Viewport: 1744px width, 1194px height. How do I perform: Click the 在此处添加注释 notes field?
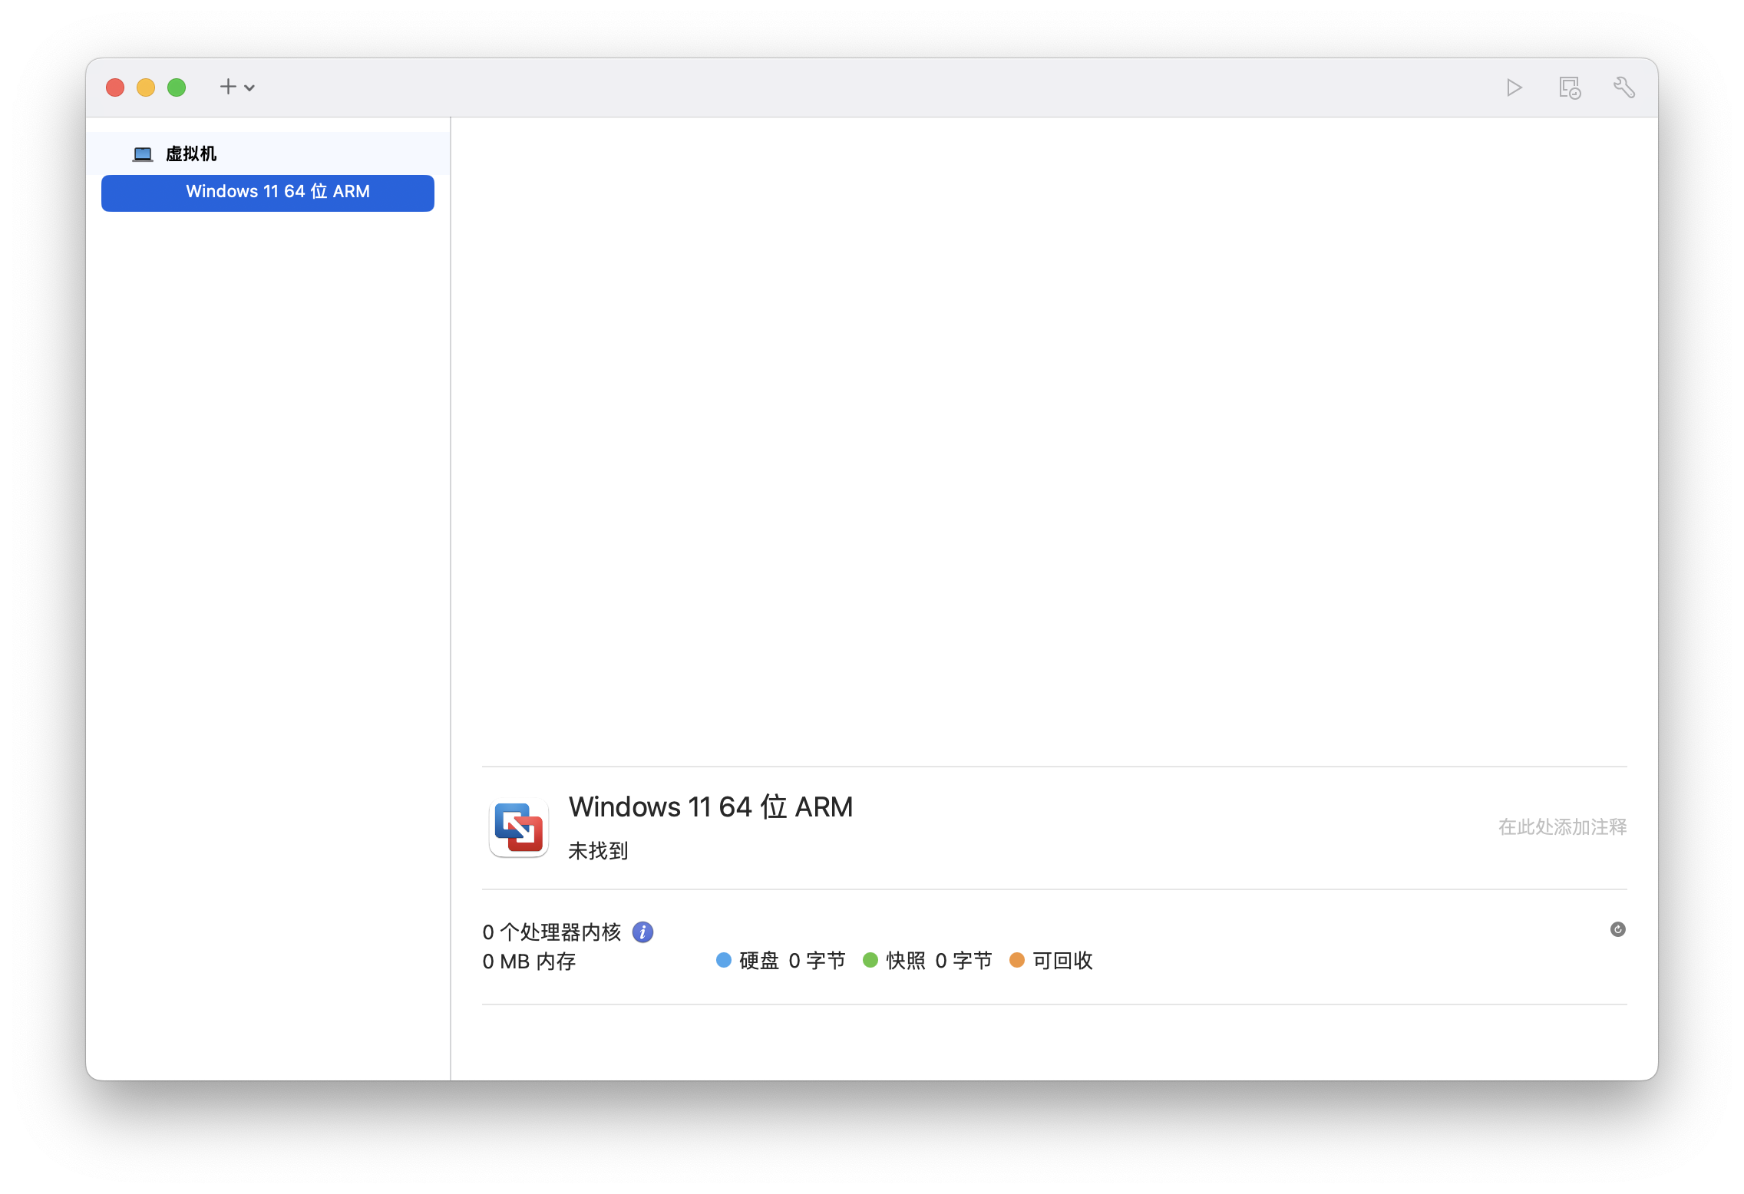click(x=1561, y=827)
